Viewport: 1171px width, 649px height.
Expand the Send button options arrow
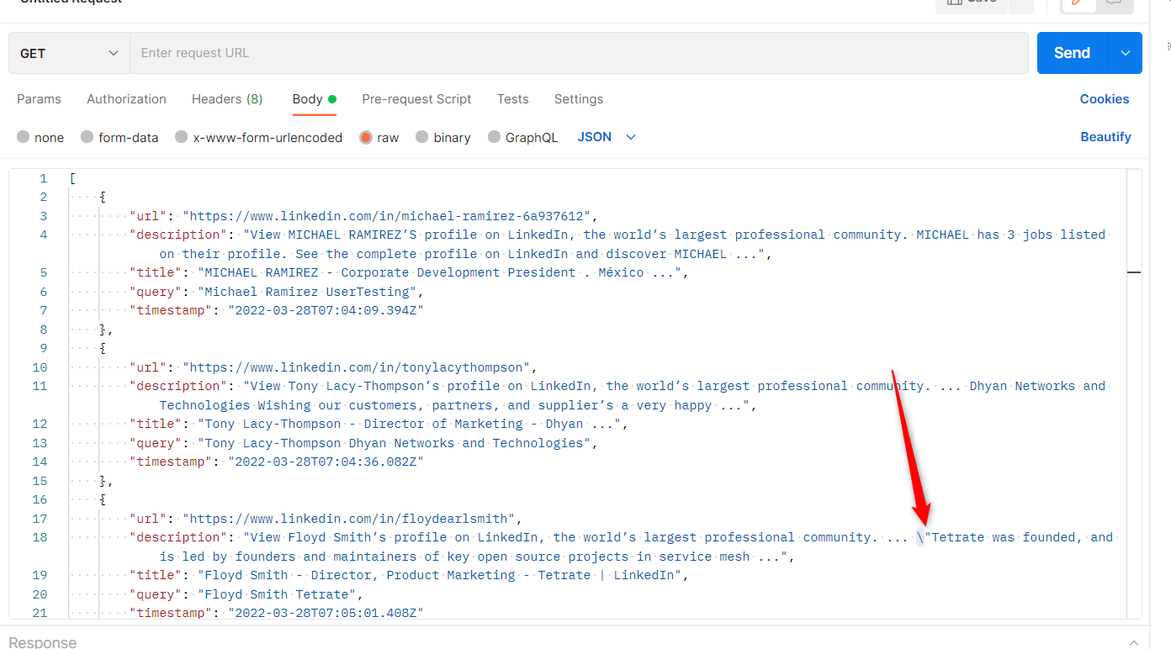click(x=1126, y=53)
